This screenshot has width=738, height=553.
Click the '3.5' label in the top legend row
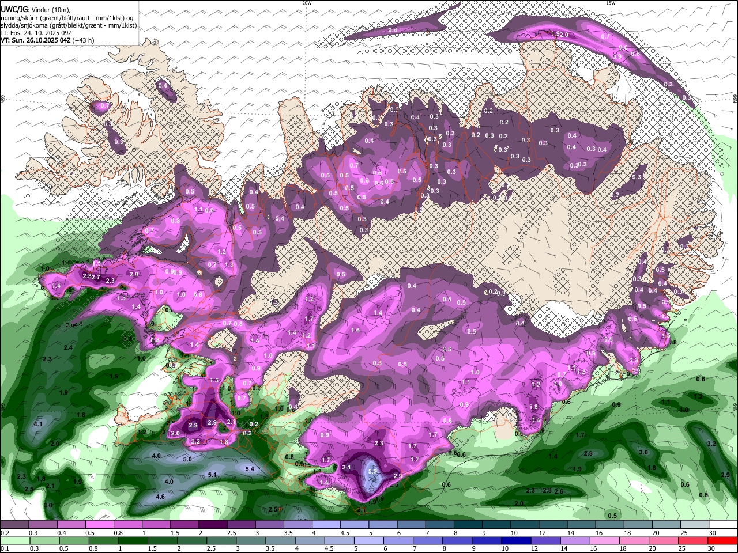[x=288, y=533]
